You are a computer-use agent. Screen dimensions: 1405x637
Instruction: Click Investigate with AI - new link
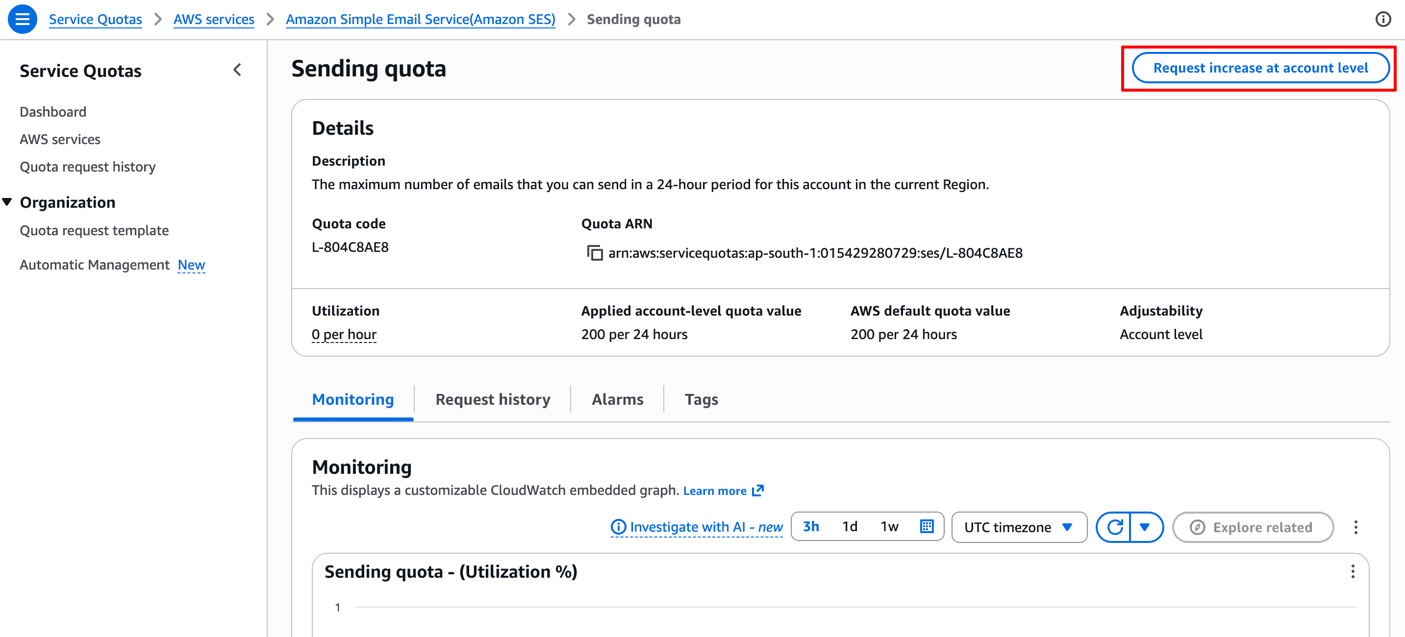click(x=706, y=527)
